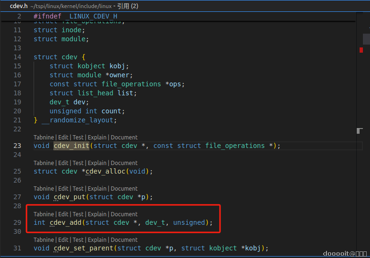Click Explain code lens above cdev_alloc
The width and height of the screenshot is (370, 258).
(x=97, y=163)
